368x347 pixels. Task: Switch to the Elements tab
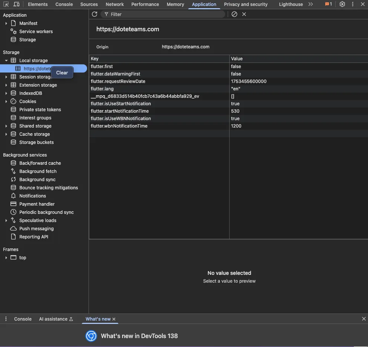tap(38, 4)
